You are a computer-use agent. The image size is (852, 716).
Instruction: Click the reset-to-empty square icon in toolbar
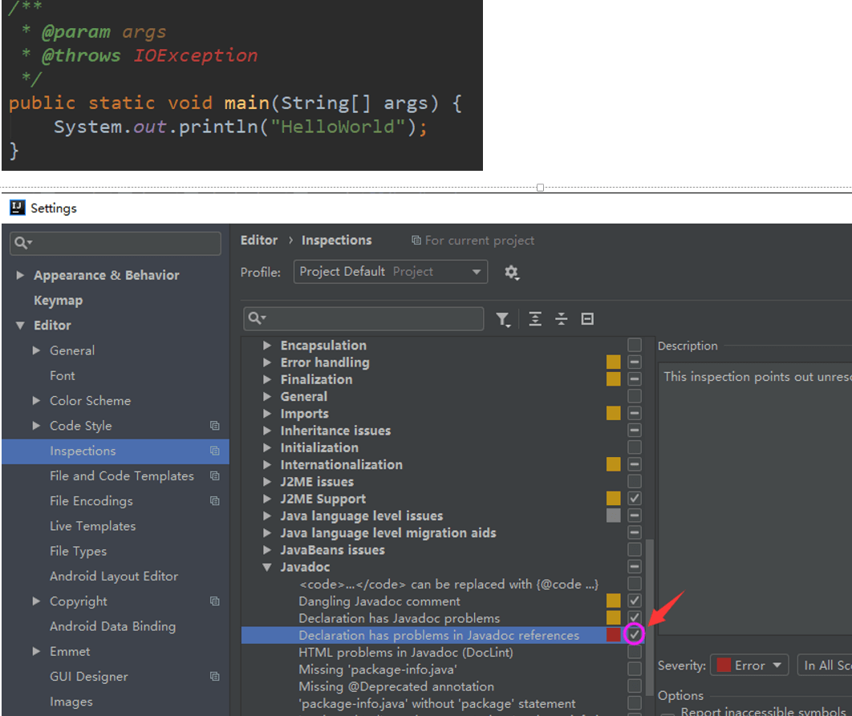click(587, 319)
